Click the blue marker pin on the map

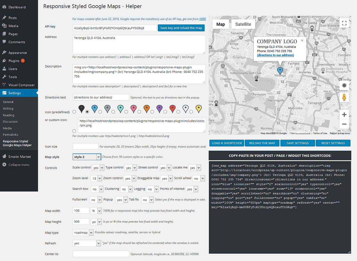(280, 71)
